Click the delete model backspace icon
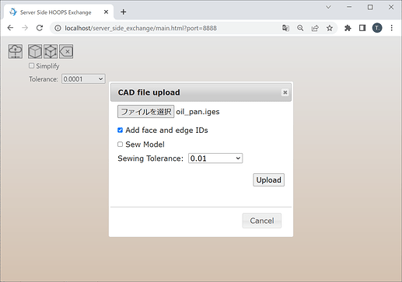 (66, 51)
